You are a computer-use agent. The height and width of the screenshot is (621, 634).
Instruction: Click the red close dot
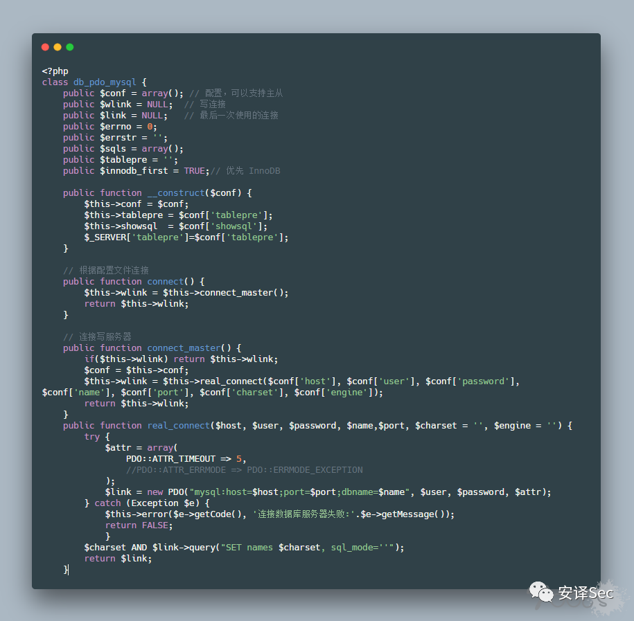coord(45,47)
